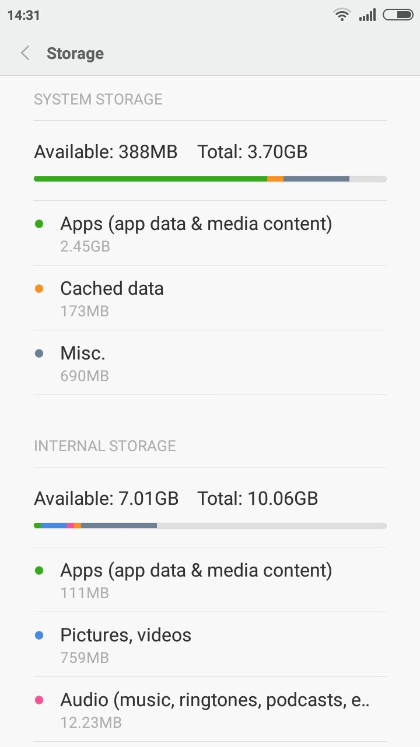Tap the internal storage usage bar
Image resolution: width=420 pixels, height=747 pixels.
(210, 525)
